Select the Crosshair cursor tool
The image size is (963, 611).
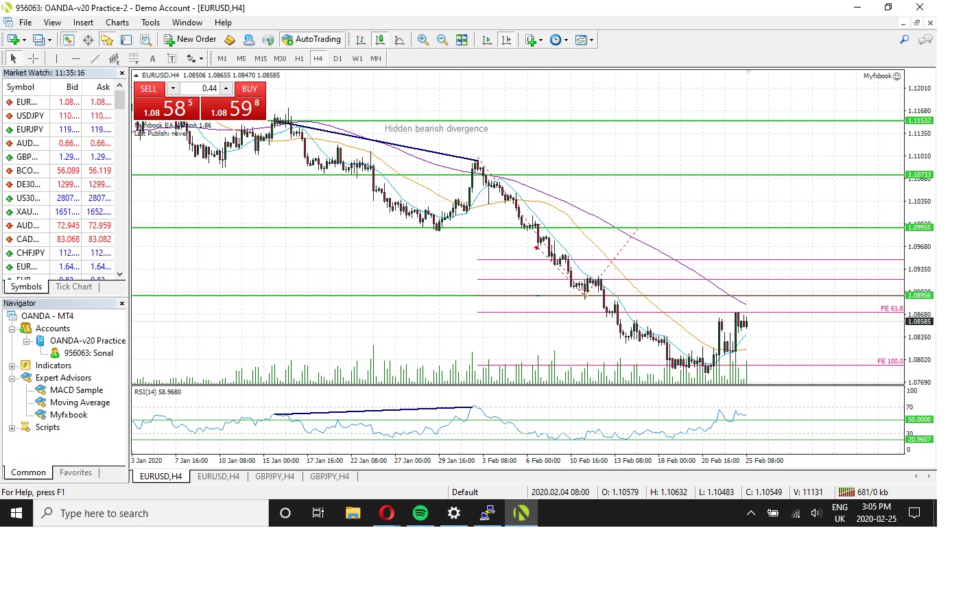(33, 58)
